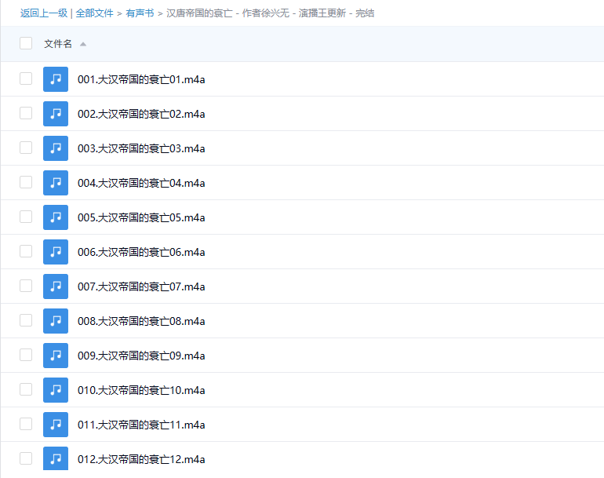The image size is (604, 478).
Task: Open file name 006.大汉帝国的衰亡06.m4a
Action: pyautogui.click(x=141, y=252)
